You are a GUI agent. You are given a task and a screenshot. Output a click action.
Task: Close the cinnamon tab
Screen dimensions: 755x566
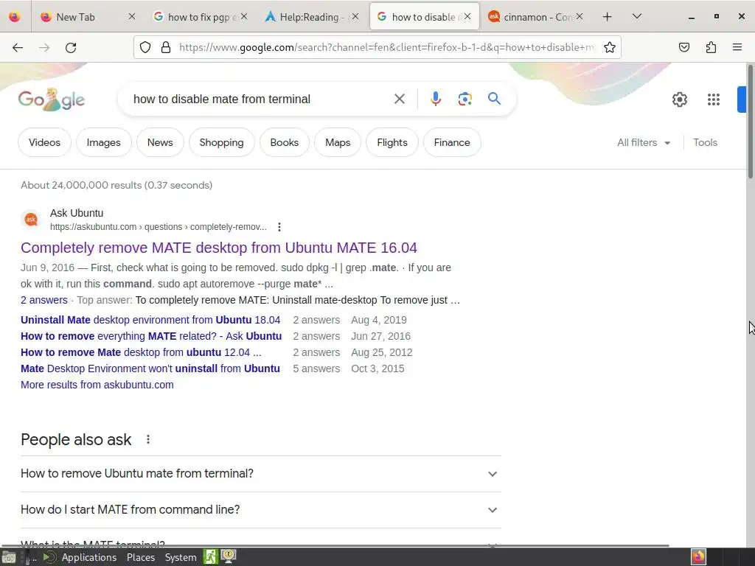click(x=580, y=16)
